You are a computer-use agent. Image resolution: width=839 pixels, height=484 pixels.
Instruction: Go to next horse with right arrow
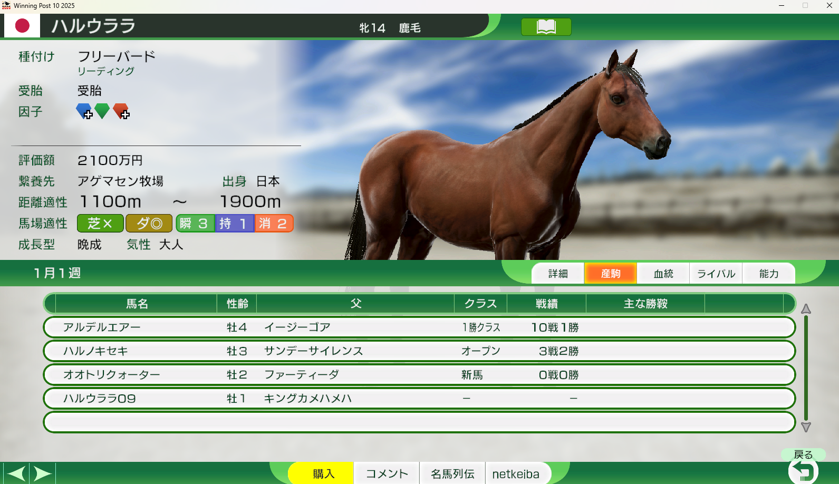pos(43,473)
